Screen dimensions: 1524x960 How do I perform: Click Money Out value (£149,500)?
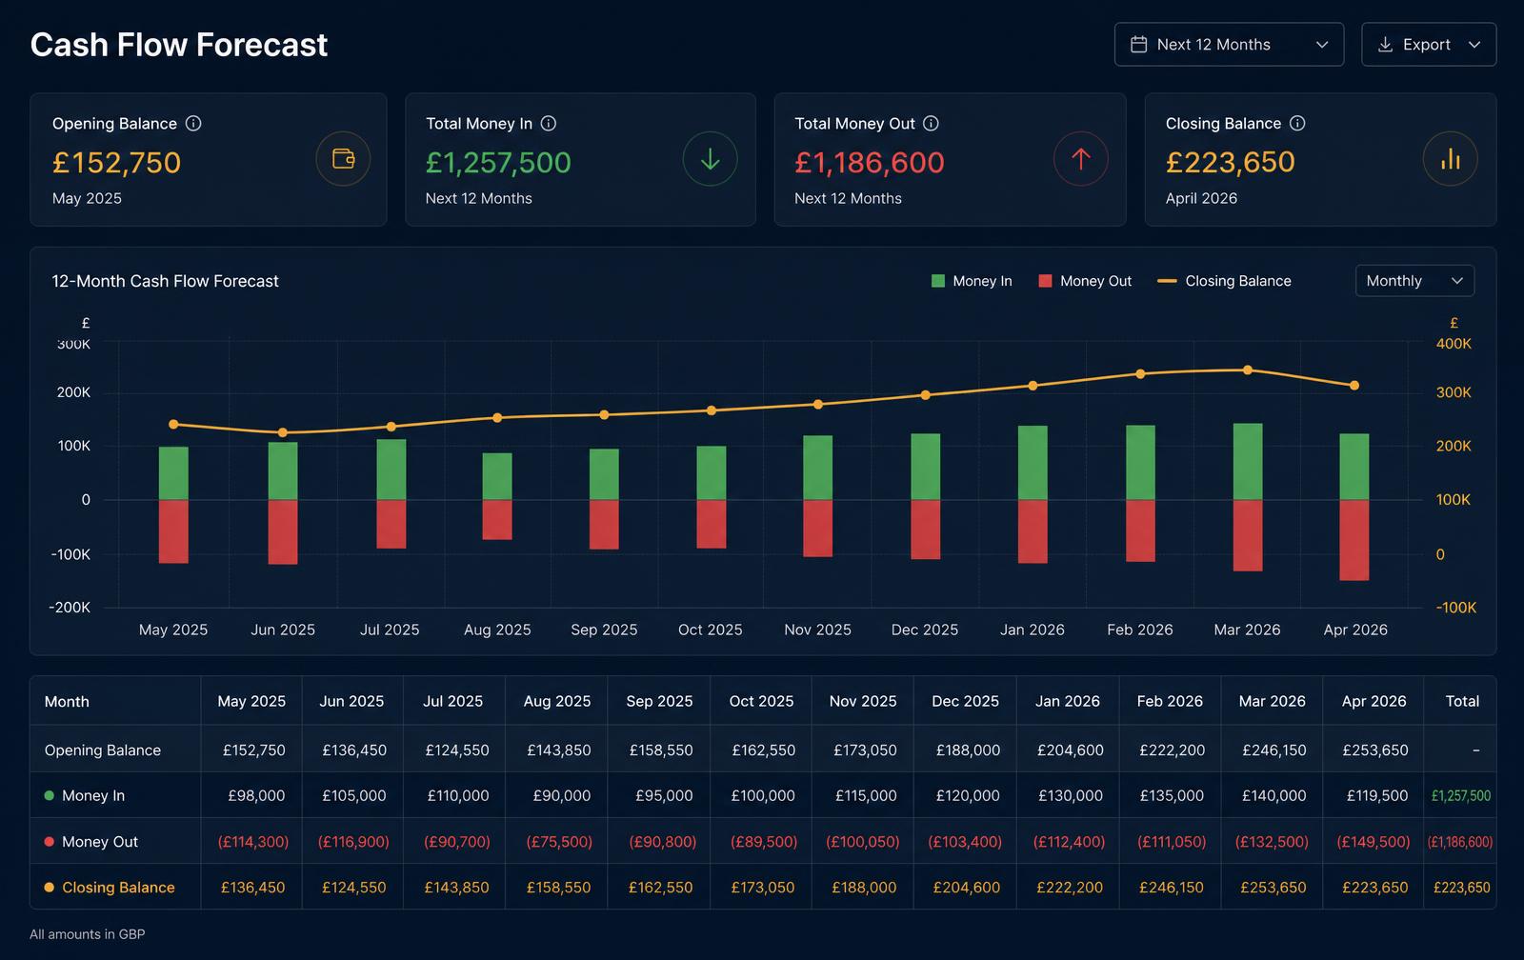1374,842
